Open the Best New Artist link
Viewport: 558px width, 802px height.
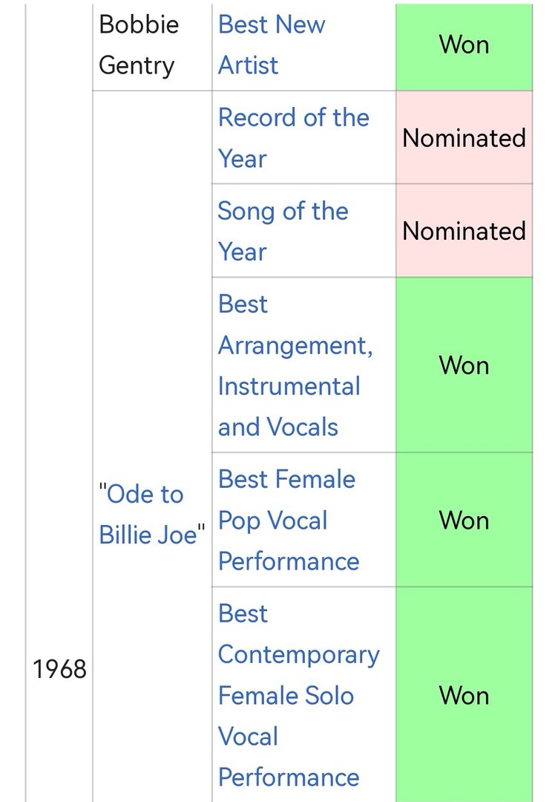coord(272,45)
